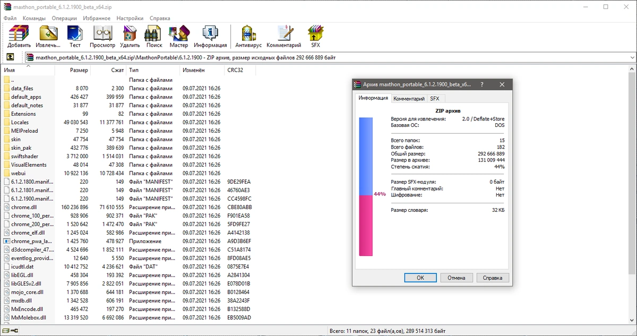The height and width of the screenshot is (336, 637).
Task: Open the Информация toolbar icon
Action: 210,33
